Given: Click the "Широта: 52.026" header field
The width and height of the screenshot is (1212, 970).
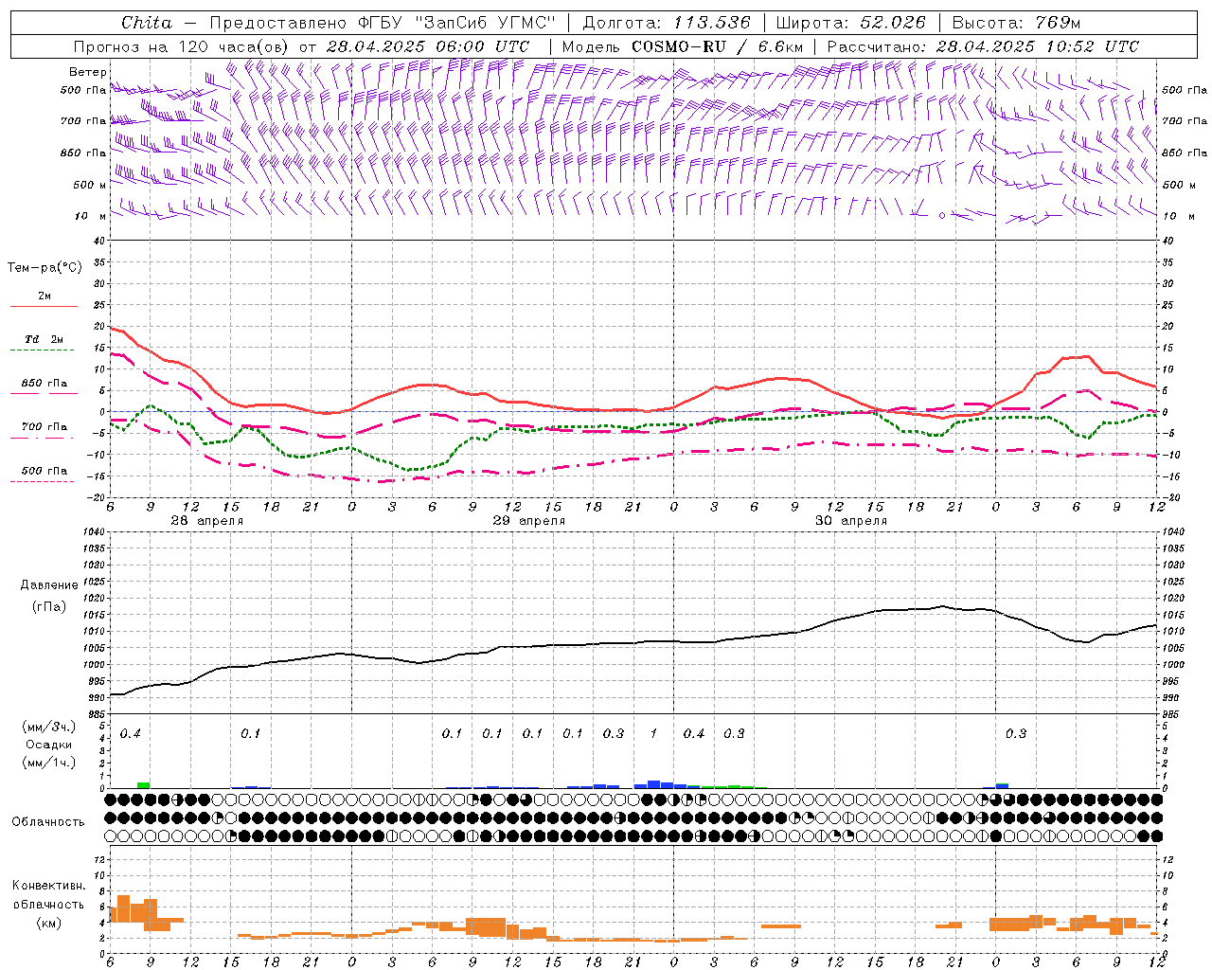Looking at the screenshot, I should [x=850, y=23].
